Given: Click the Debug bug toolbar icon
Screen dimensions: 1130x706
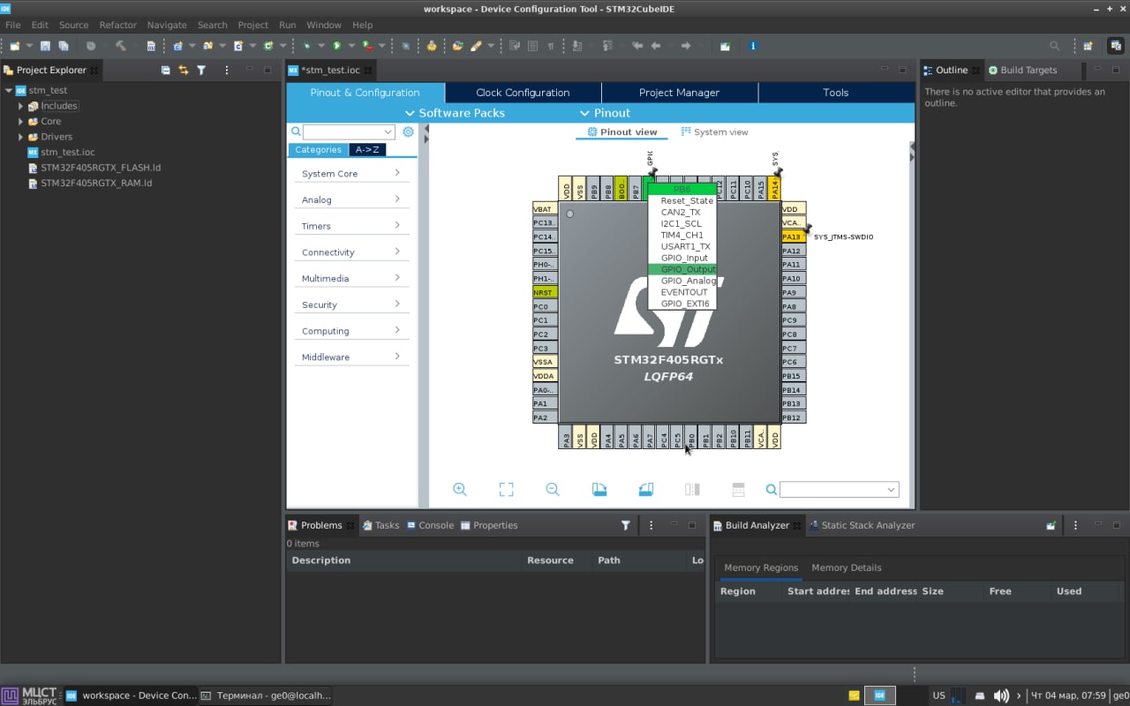Looking at the screenshot, I should click(305, 46).
